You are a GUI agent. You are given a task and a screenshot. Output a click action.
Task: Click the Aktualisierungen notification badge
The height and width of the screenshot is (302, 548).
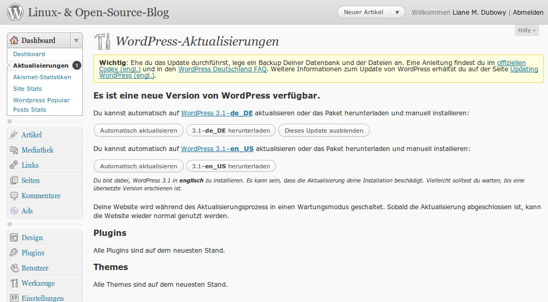pos(78,67)
